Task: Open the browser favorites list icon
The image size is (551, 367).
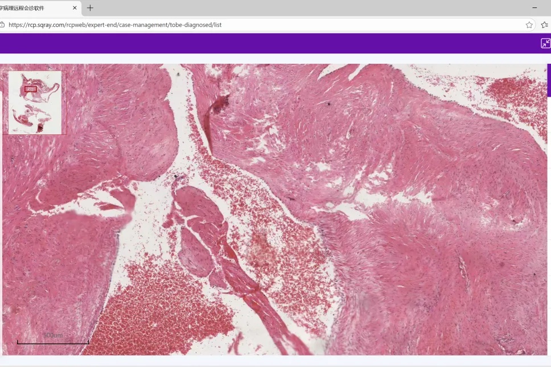Action: [x=544, y=25]
